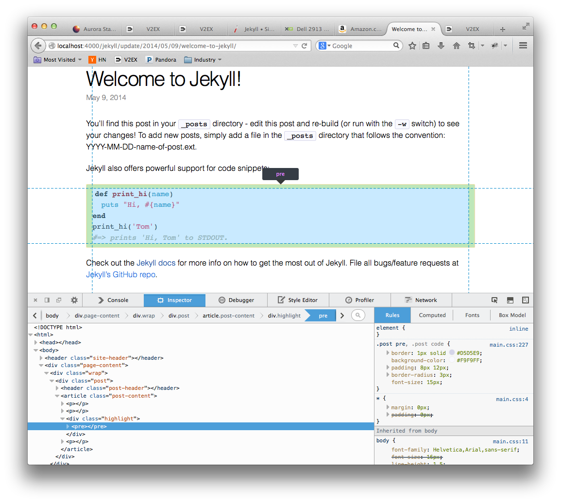Expand the margin property in the * rule
Image resolution: width=561 pixels, height=503 pixels.
388,407
